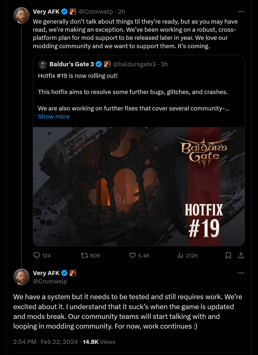This screenshot has height=355, width=258.
Task: Click Very AFK's profile avatar
Action: pos(22,15)
